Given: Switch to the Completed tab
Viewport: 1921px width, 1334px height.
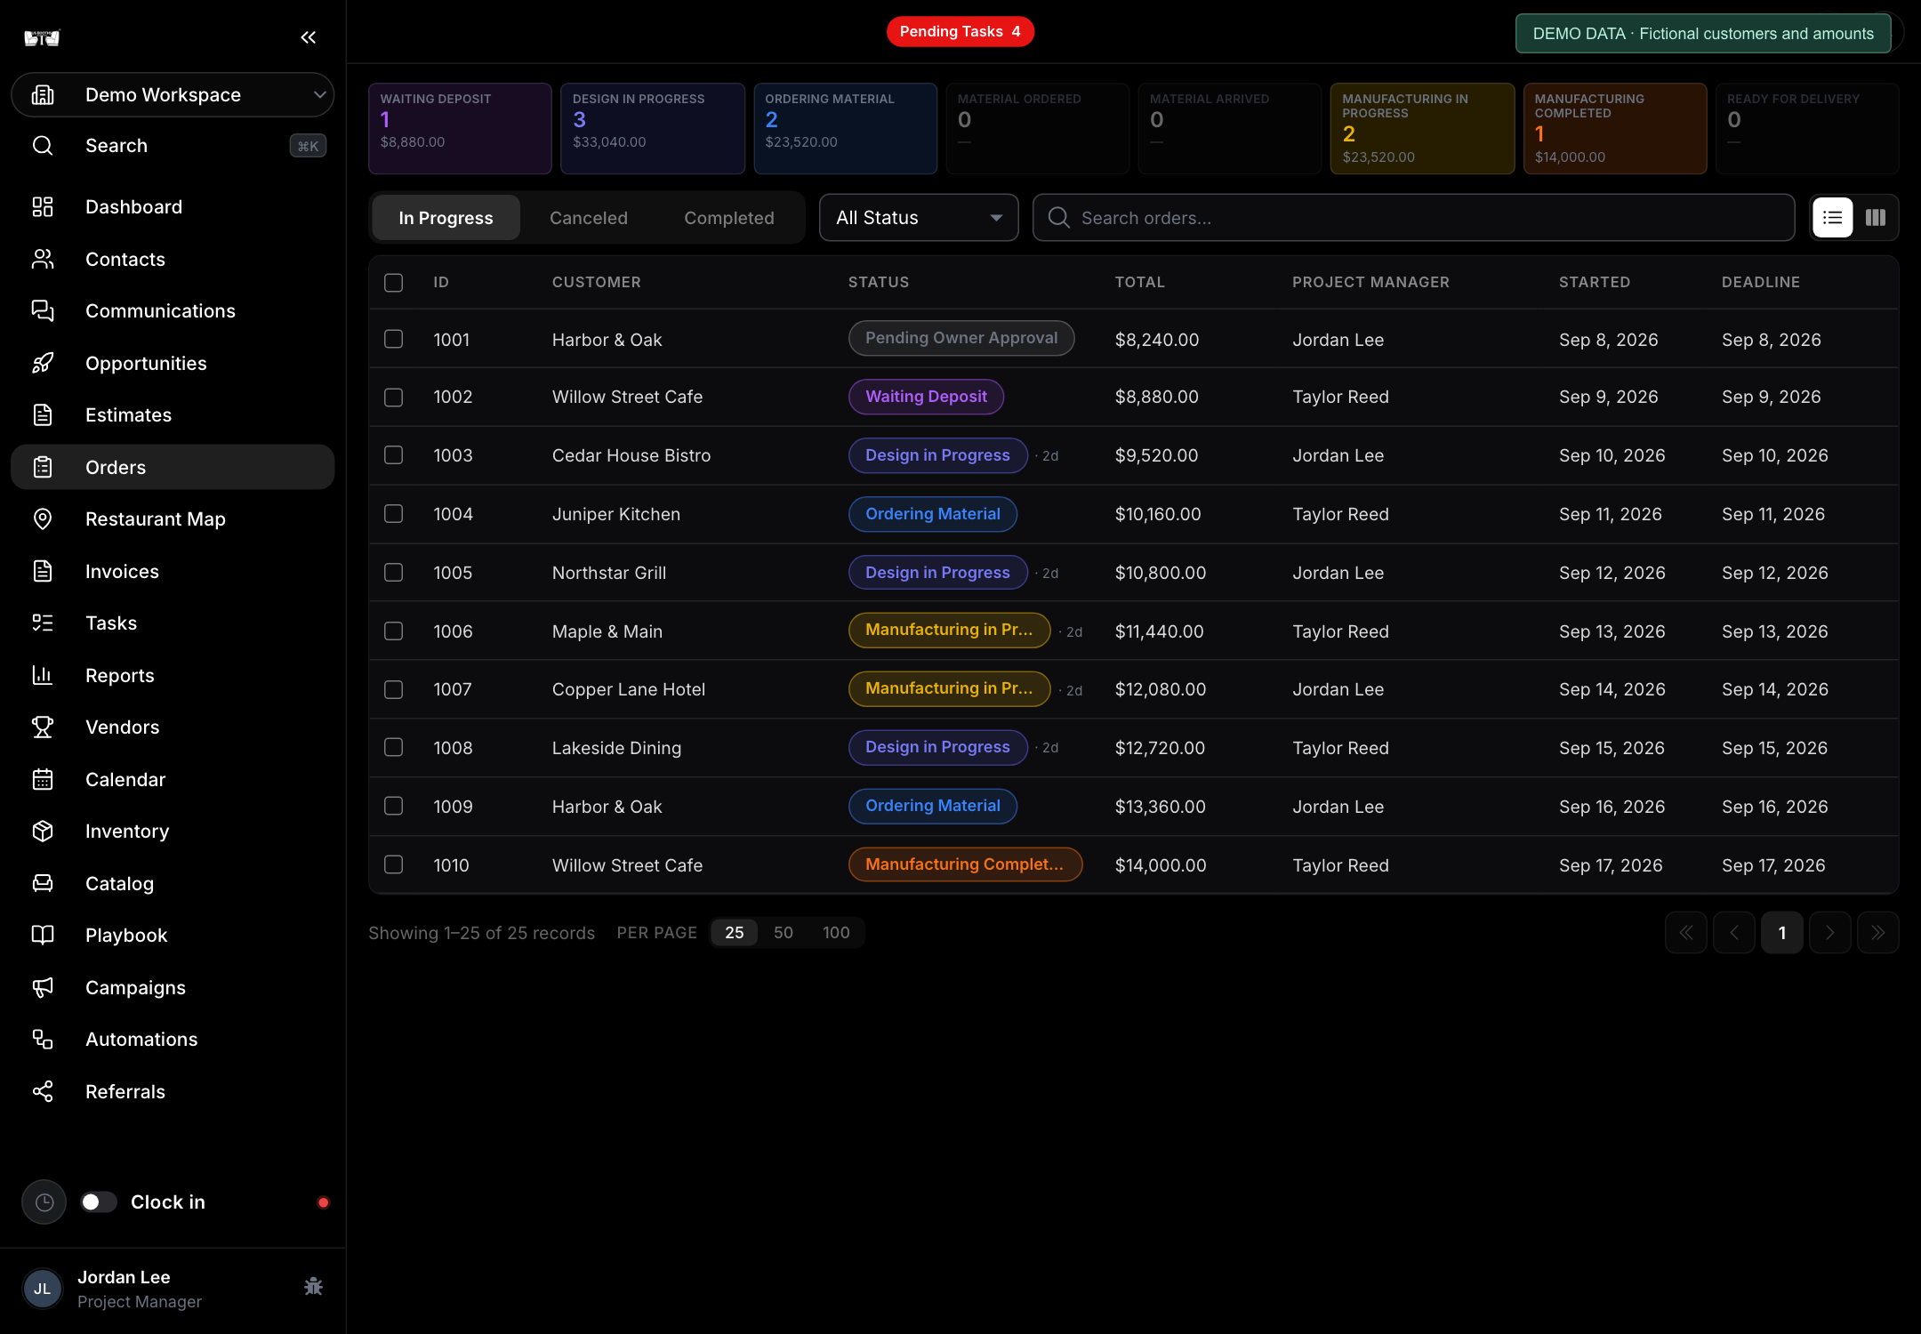Looking at the screenshot, I should pyautogui.click(x=729, y=218).
